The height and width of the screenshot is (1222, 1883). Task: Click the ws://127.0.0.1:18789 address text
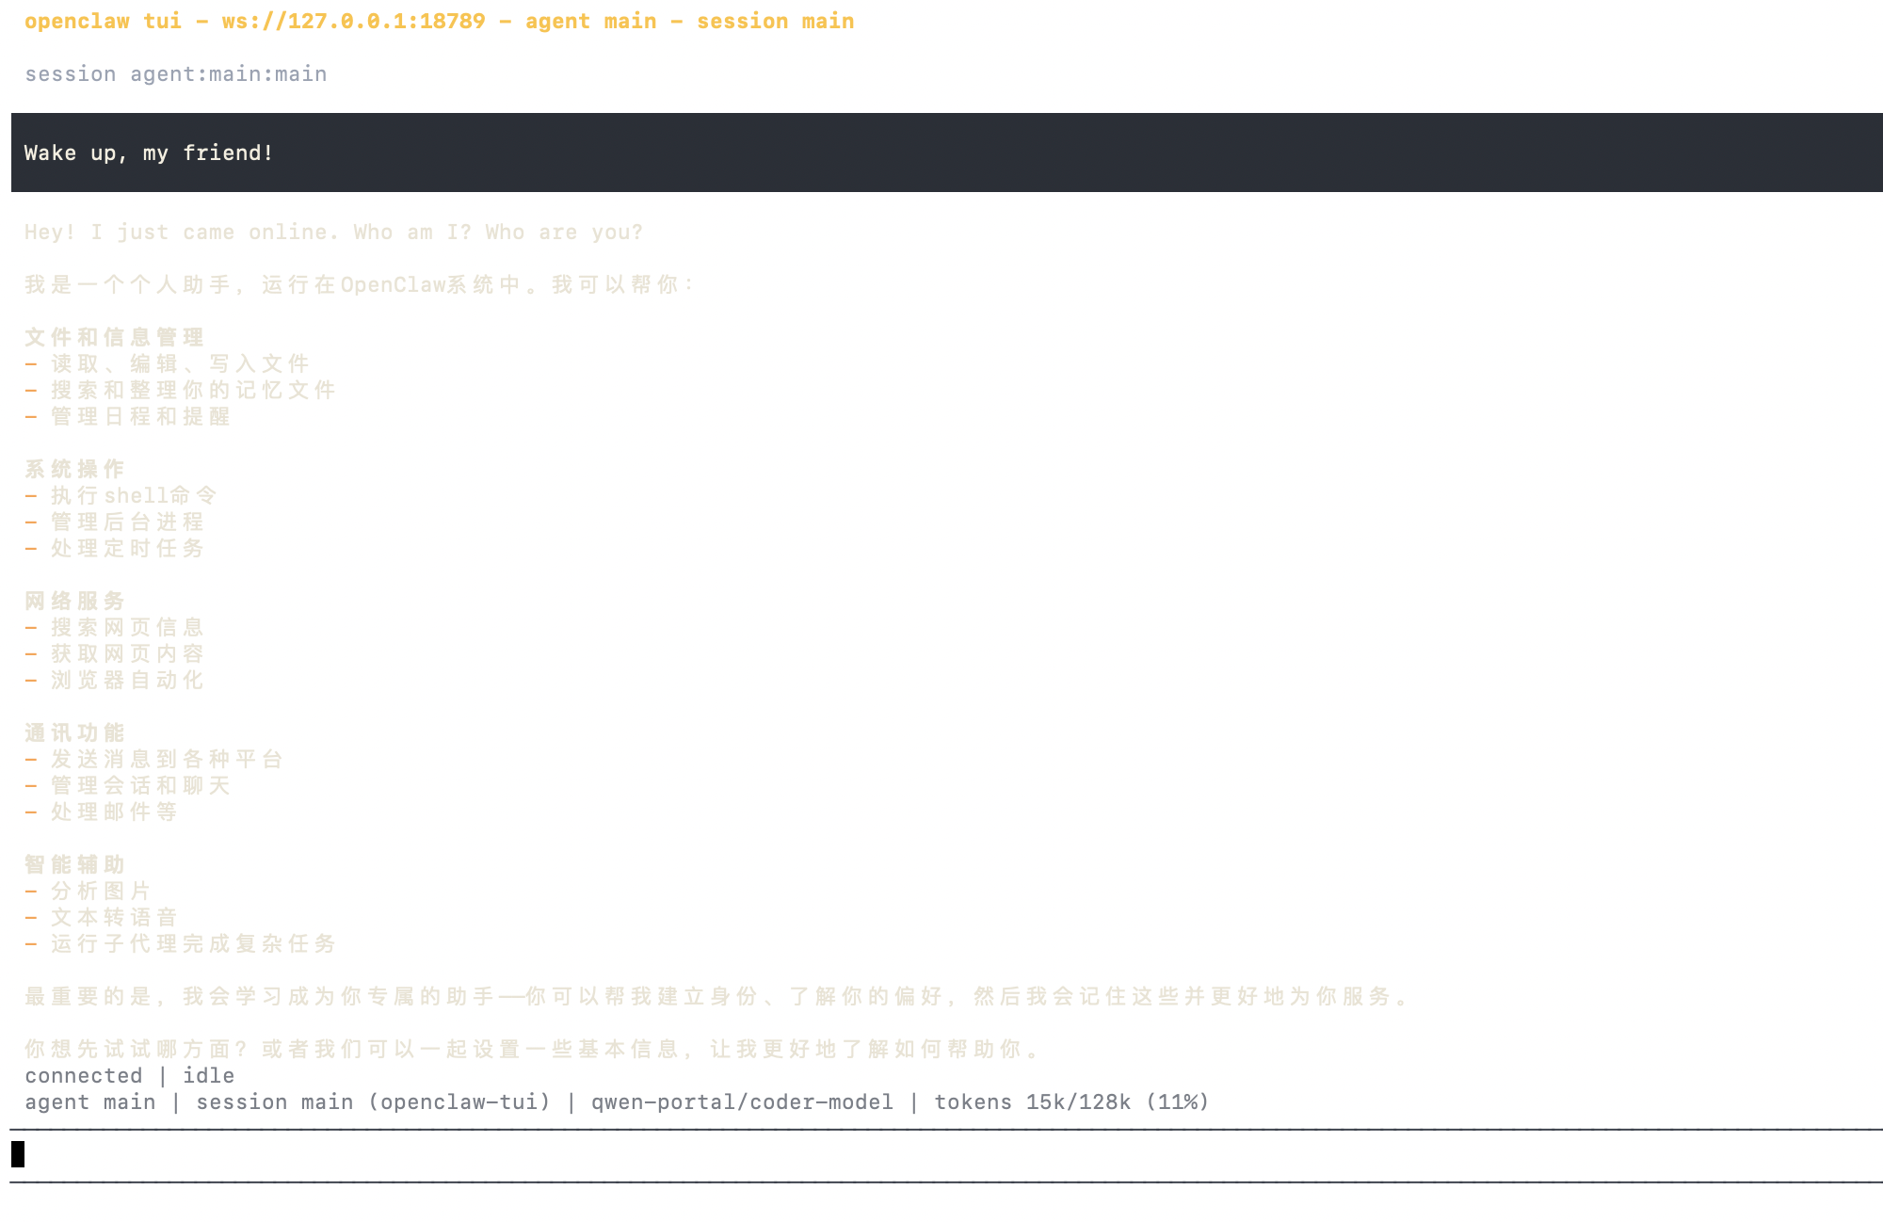coord(354,21)
